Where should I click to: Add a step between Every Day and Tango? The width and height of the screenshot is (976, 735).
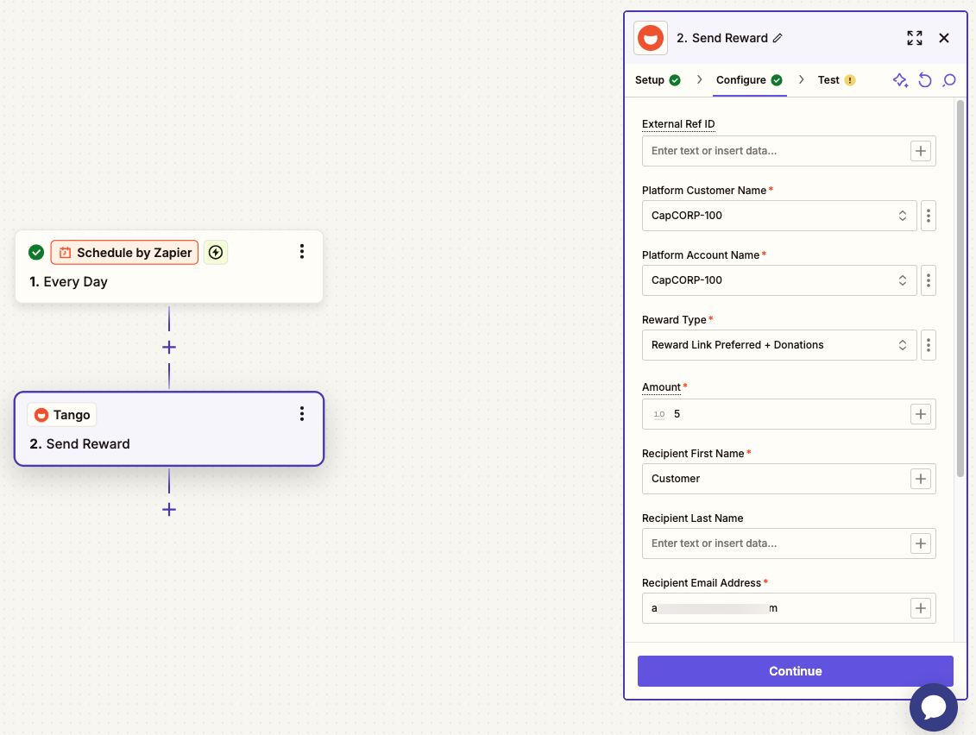[x=168, y=348]
